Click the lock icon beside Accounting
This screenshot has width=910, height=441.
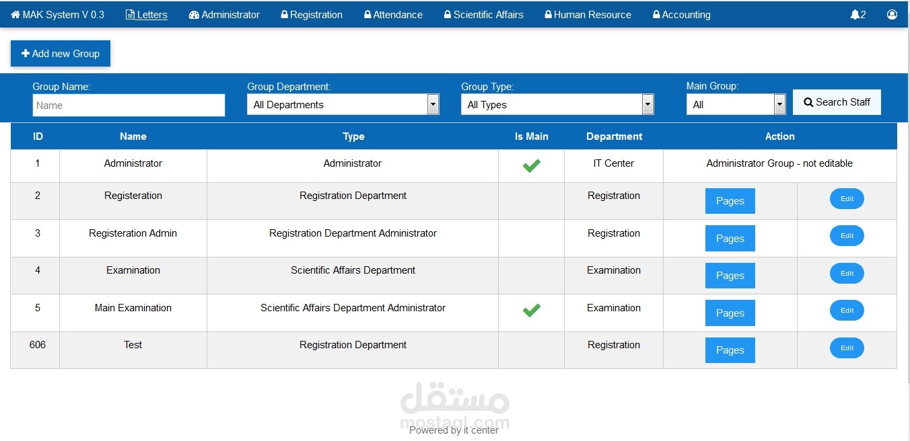point(656,15)
